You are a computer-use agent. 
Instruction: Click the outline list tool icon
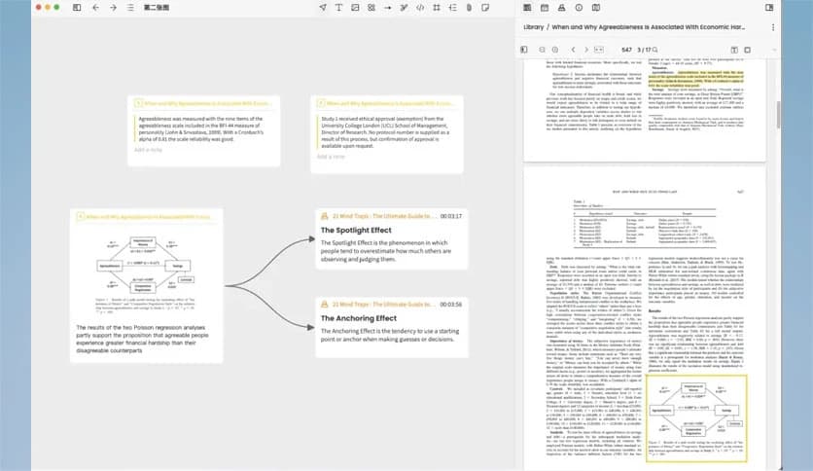point(452,7)
